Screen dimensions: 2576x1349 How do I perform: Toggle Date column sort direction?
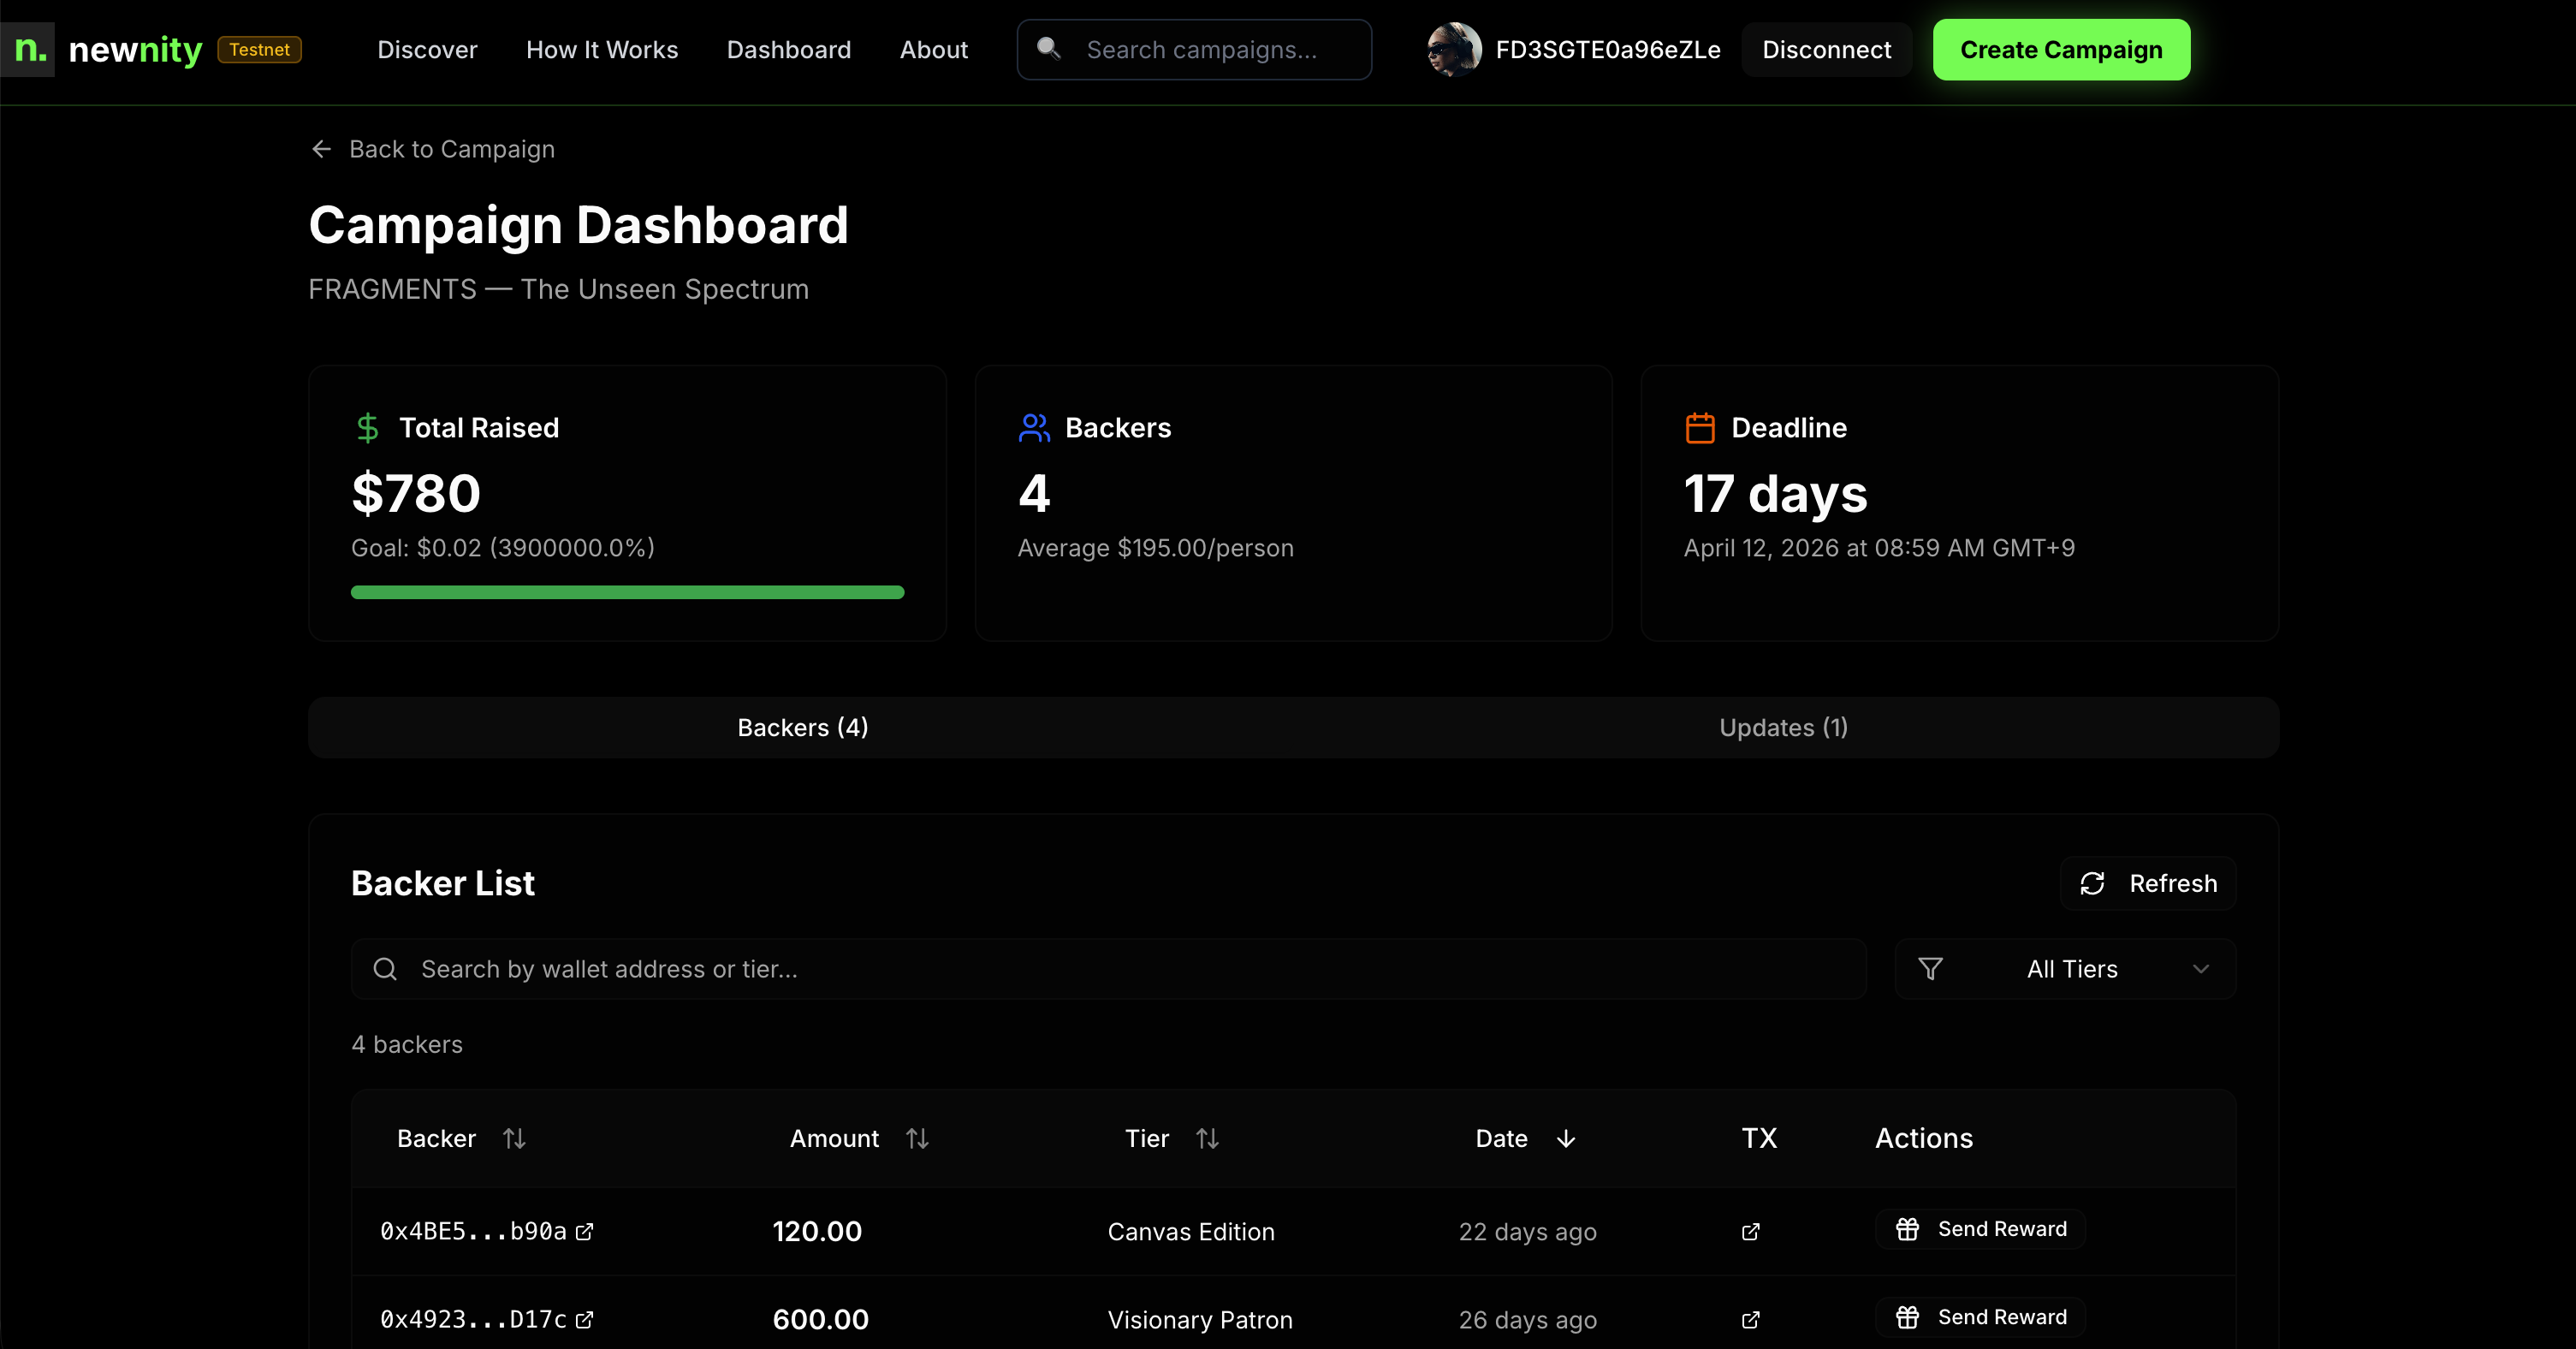tap(1566, 1138)
